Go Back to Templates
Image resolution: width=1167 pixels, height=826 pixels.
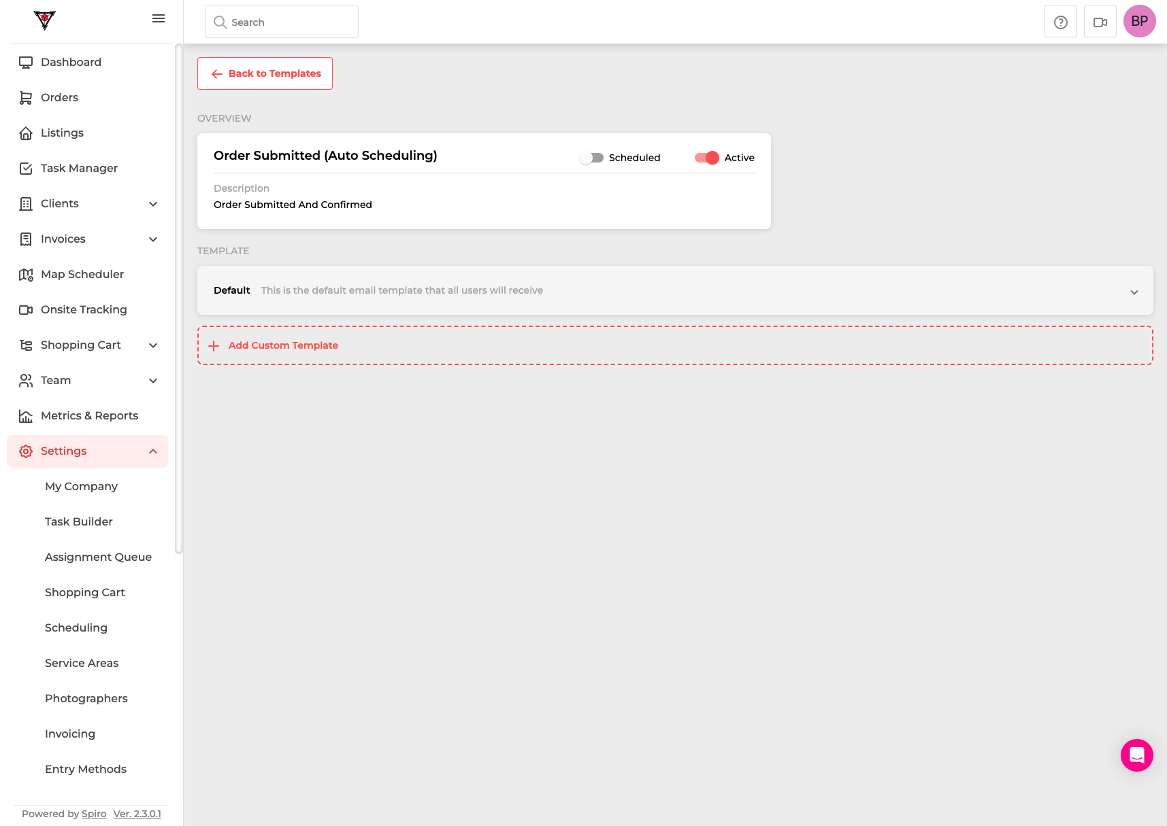point(265,73)
